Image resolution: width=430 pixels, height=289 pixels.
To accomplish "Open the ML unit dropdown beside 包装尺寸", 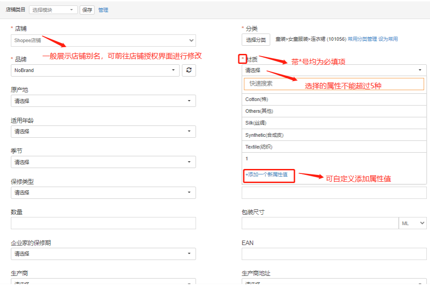I will tap(412, 223).
